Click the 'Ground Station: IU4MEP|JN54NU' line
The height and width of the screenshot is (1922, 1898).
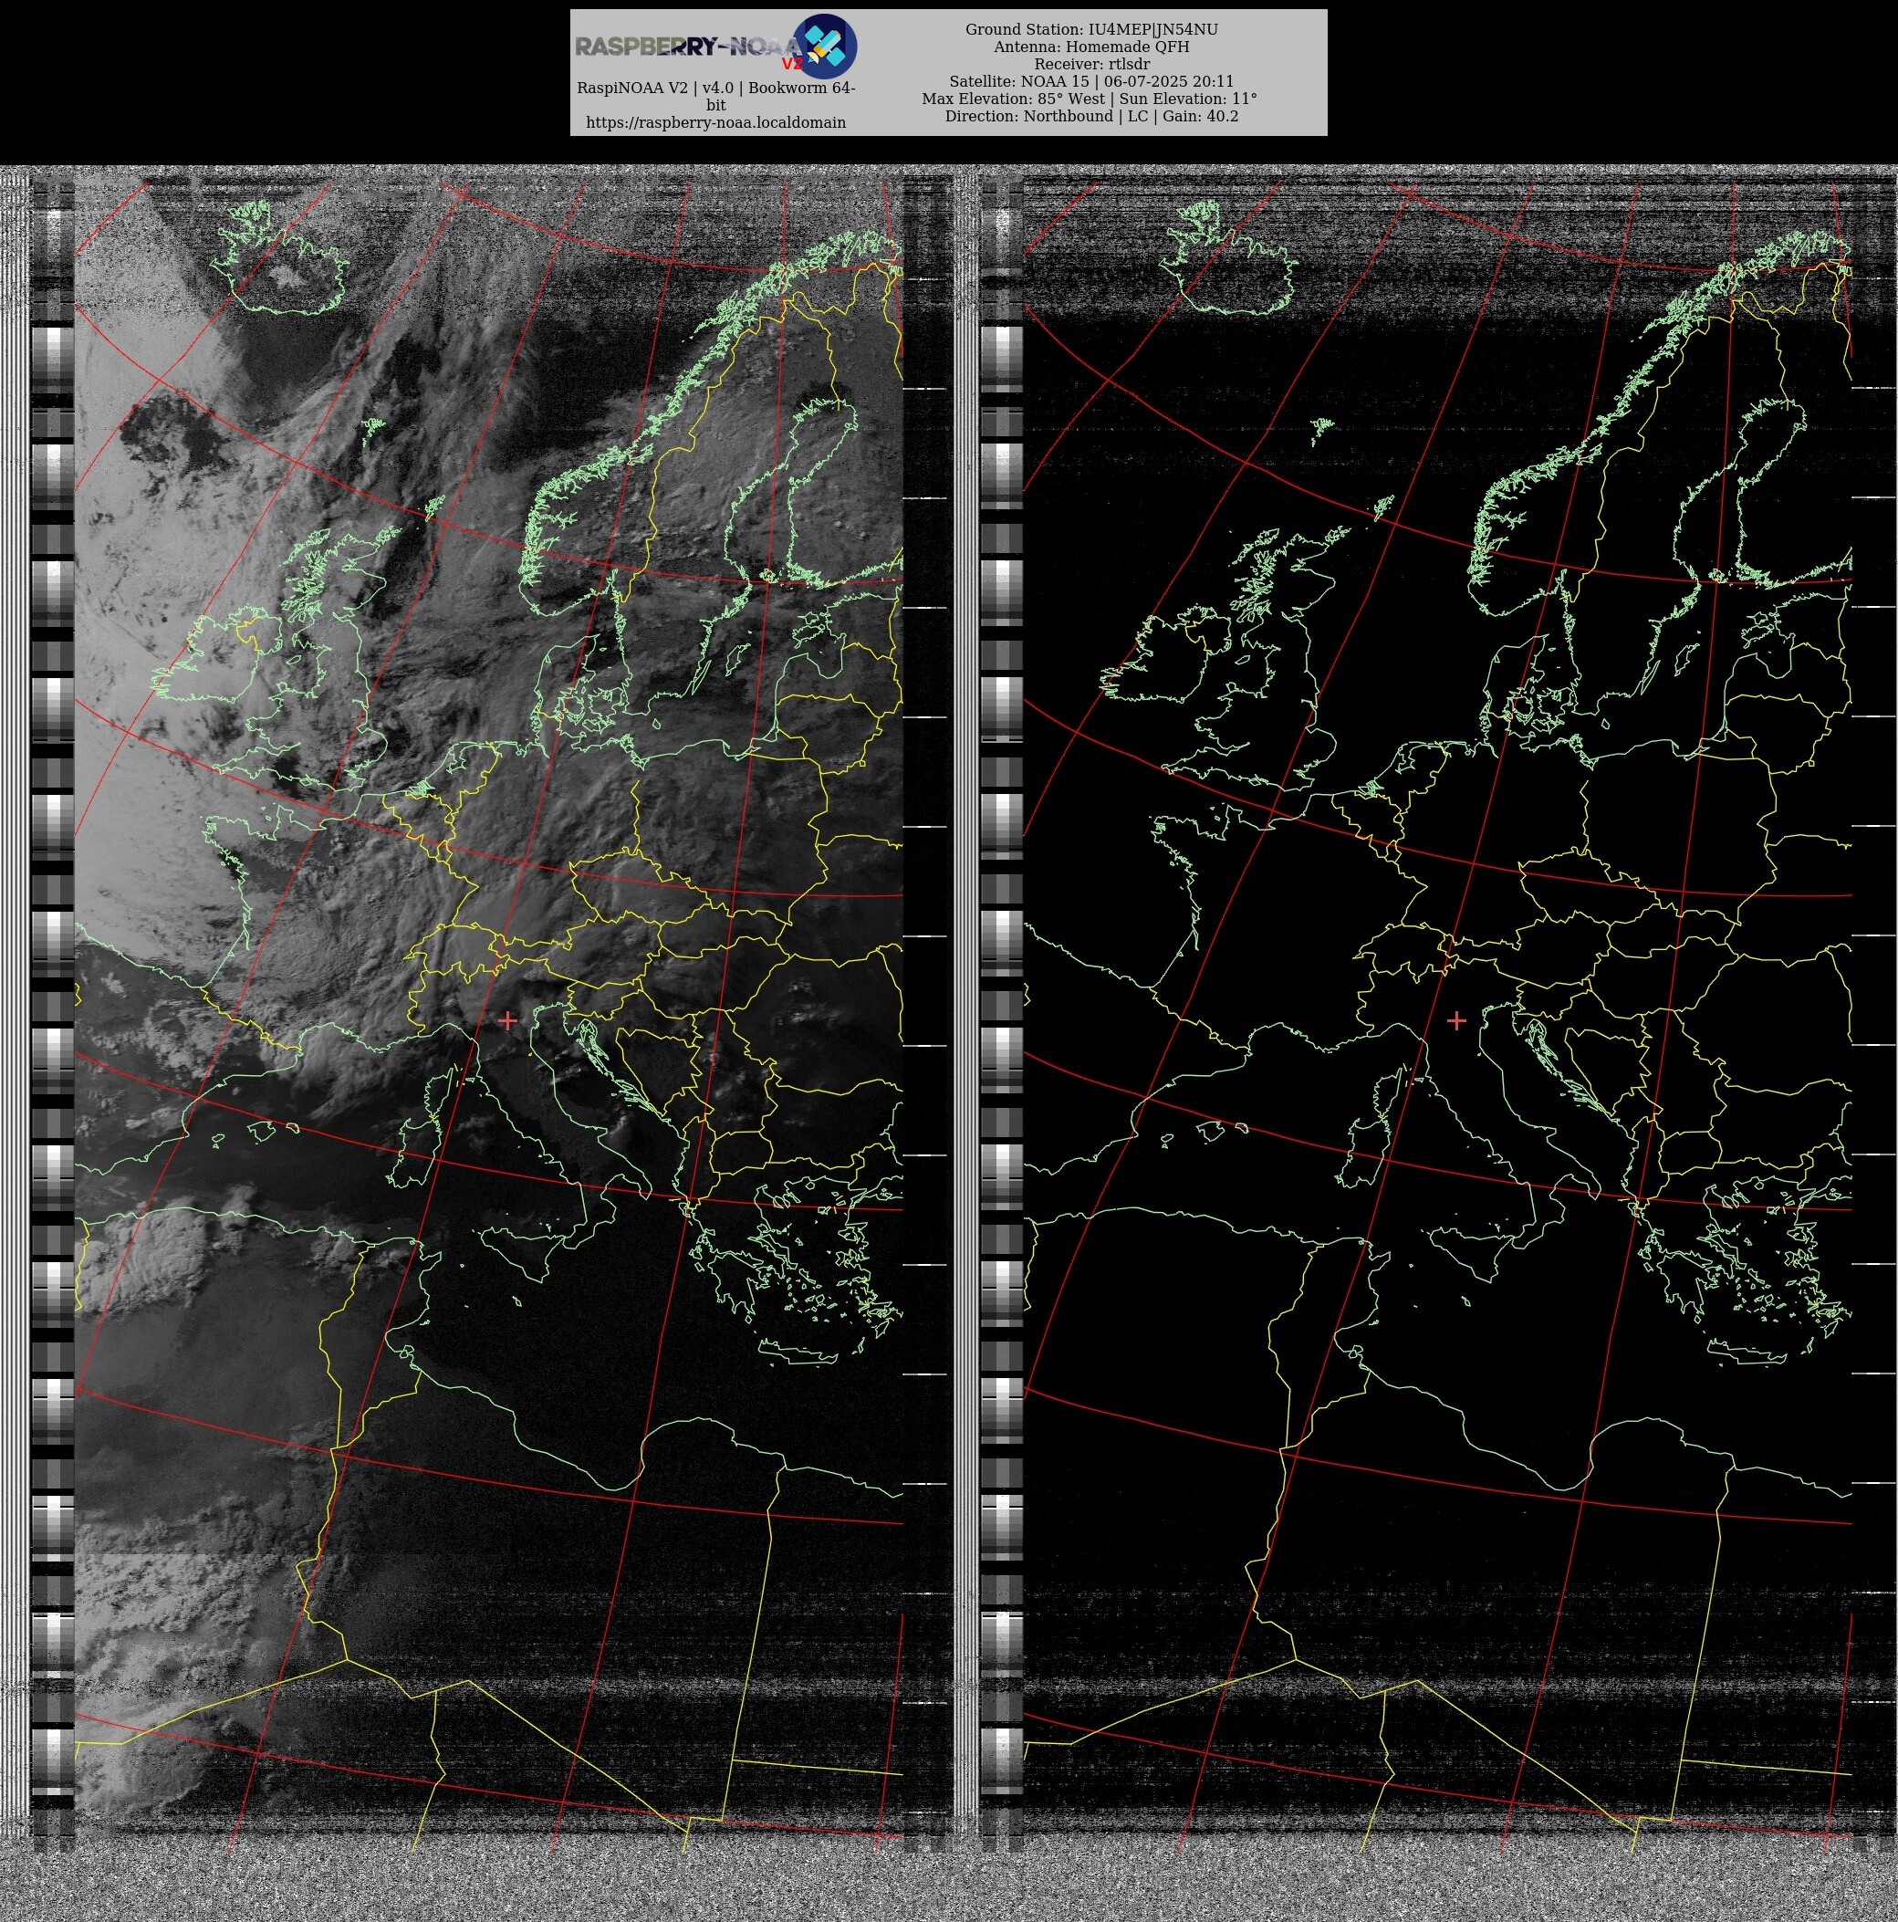1091,30
